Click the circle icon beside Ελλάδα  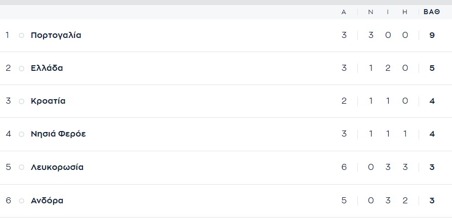(x=21, y=68)
